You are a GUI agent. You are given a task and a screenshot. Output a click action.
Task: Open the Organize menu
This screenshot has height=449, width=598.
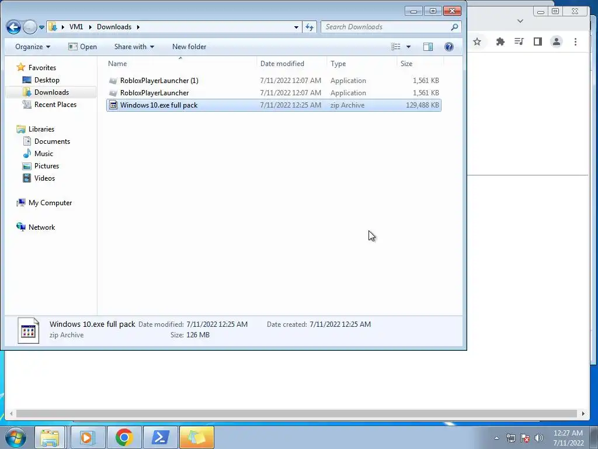pyautogui.click(x=33, y=47)
